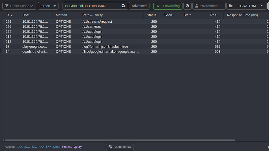Toggle the Forwarding button

(167, 6)
